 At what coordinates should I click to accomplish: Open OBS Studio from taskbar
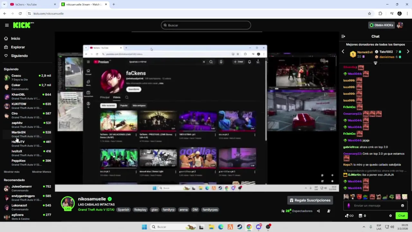pos(268,227)
